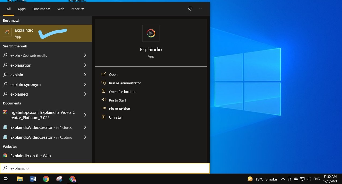Image resolution: width=342 pixels, height=184 pixels.
Task: Switch to the All tab
Action: tap(9, 9)
